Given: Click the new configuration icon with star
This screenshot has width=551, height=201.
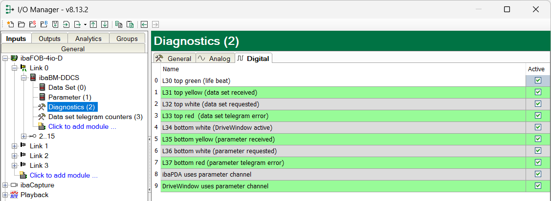Looking at the screenshot, I should pyautogui.click(x=10, y=24).
